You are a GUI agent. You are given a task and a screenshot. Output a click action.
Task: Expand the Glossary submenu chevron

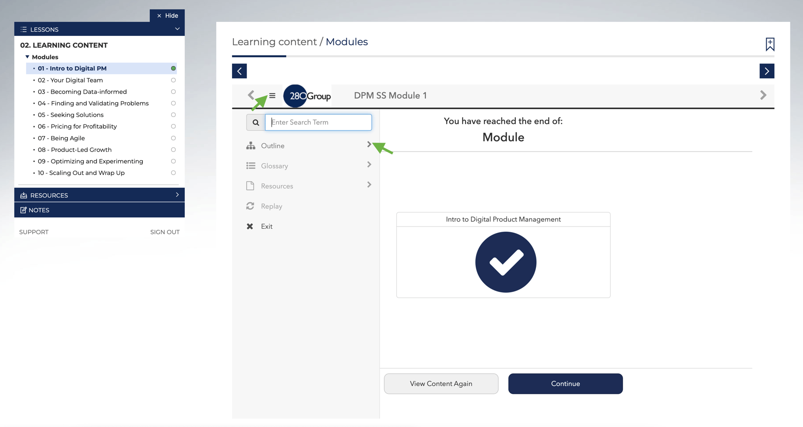point(369,165)
